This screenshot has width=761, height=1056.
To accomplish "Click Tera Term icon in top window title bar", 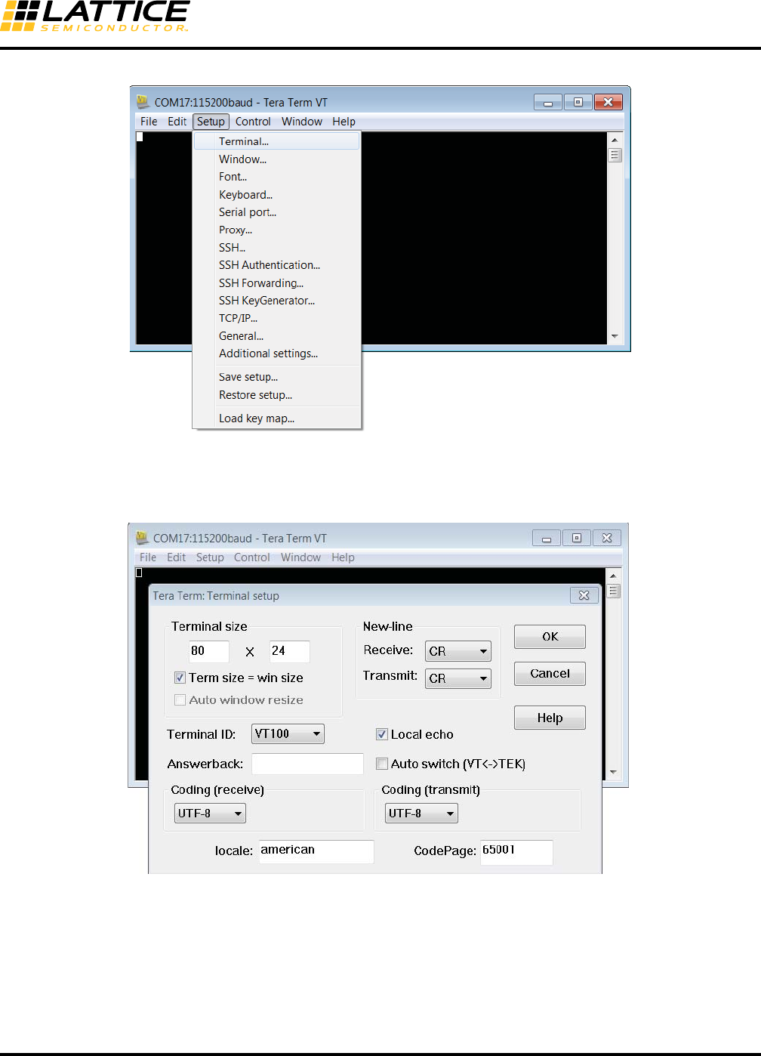I will point(143,101).
